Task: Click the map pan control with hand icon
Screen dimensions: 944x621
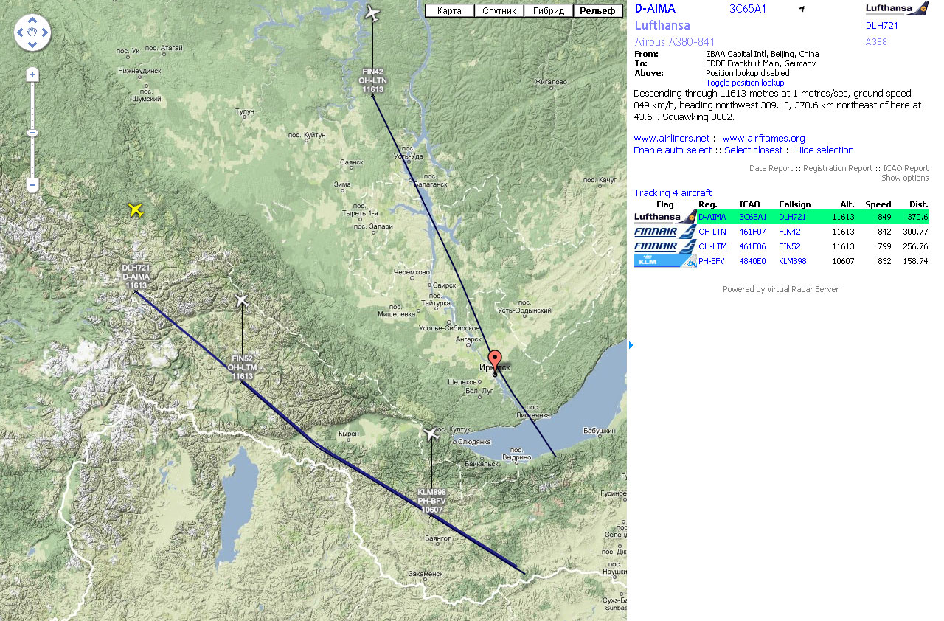Action: [x=32, y=32]
